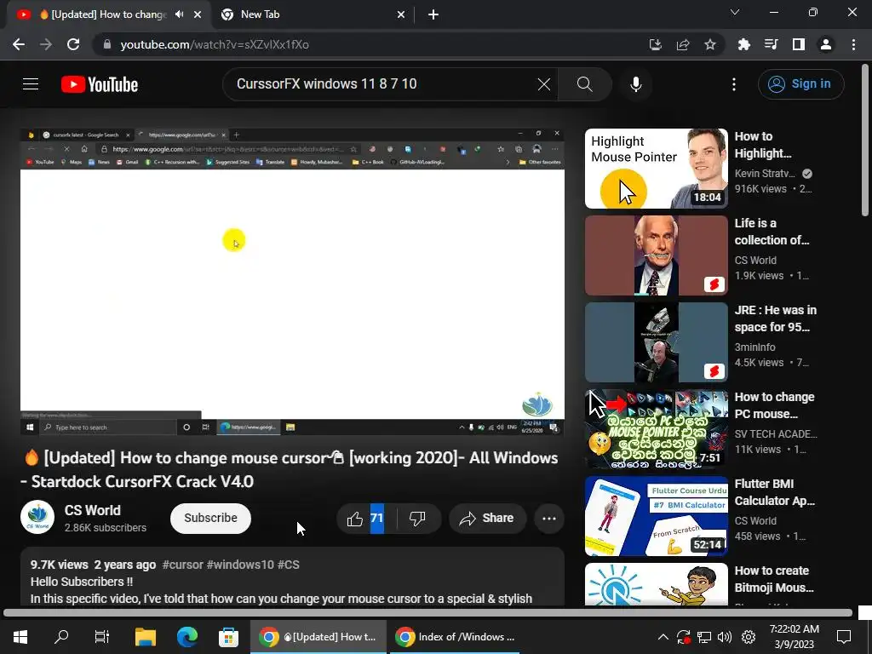Open Chrome extensions puzzle icon
The height and width of the screenshot is (654, 872).
click(743, 44)
